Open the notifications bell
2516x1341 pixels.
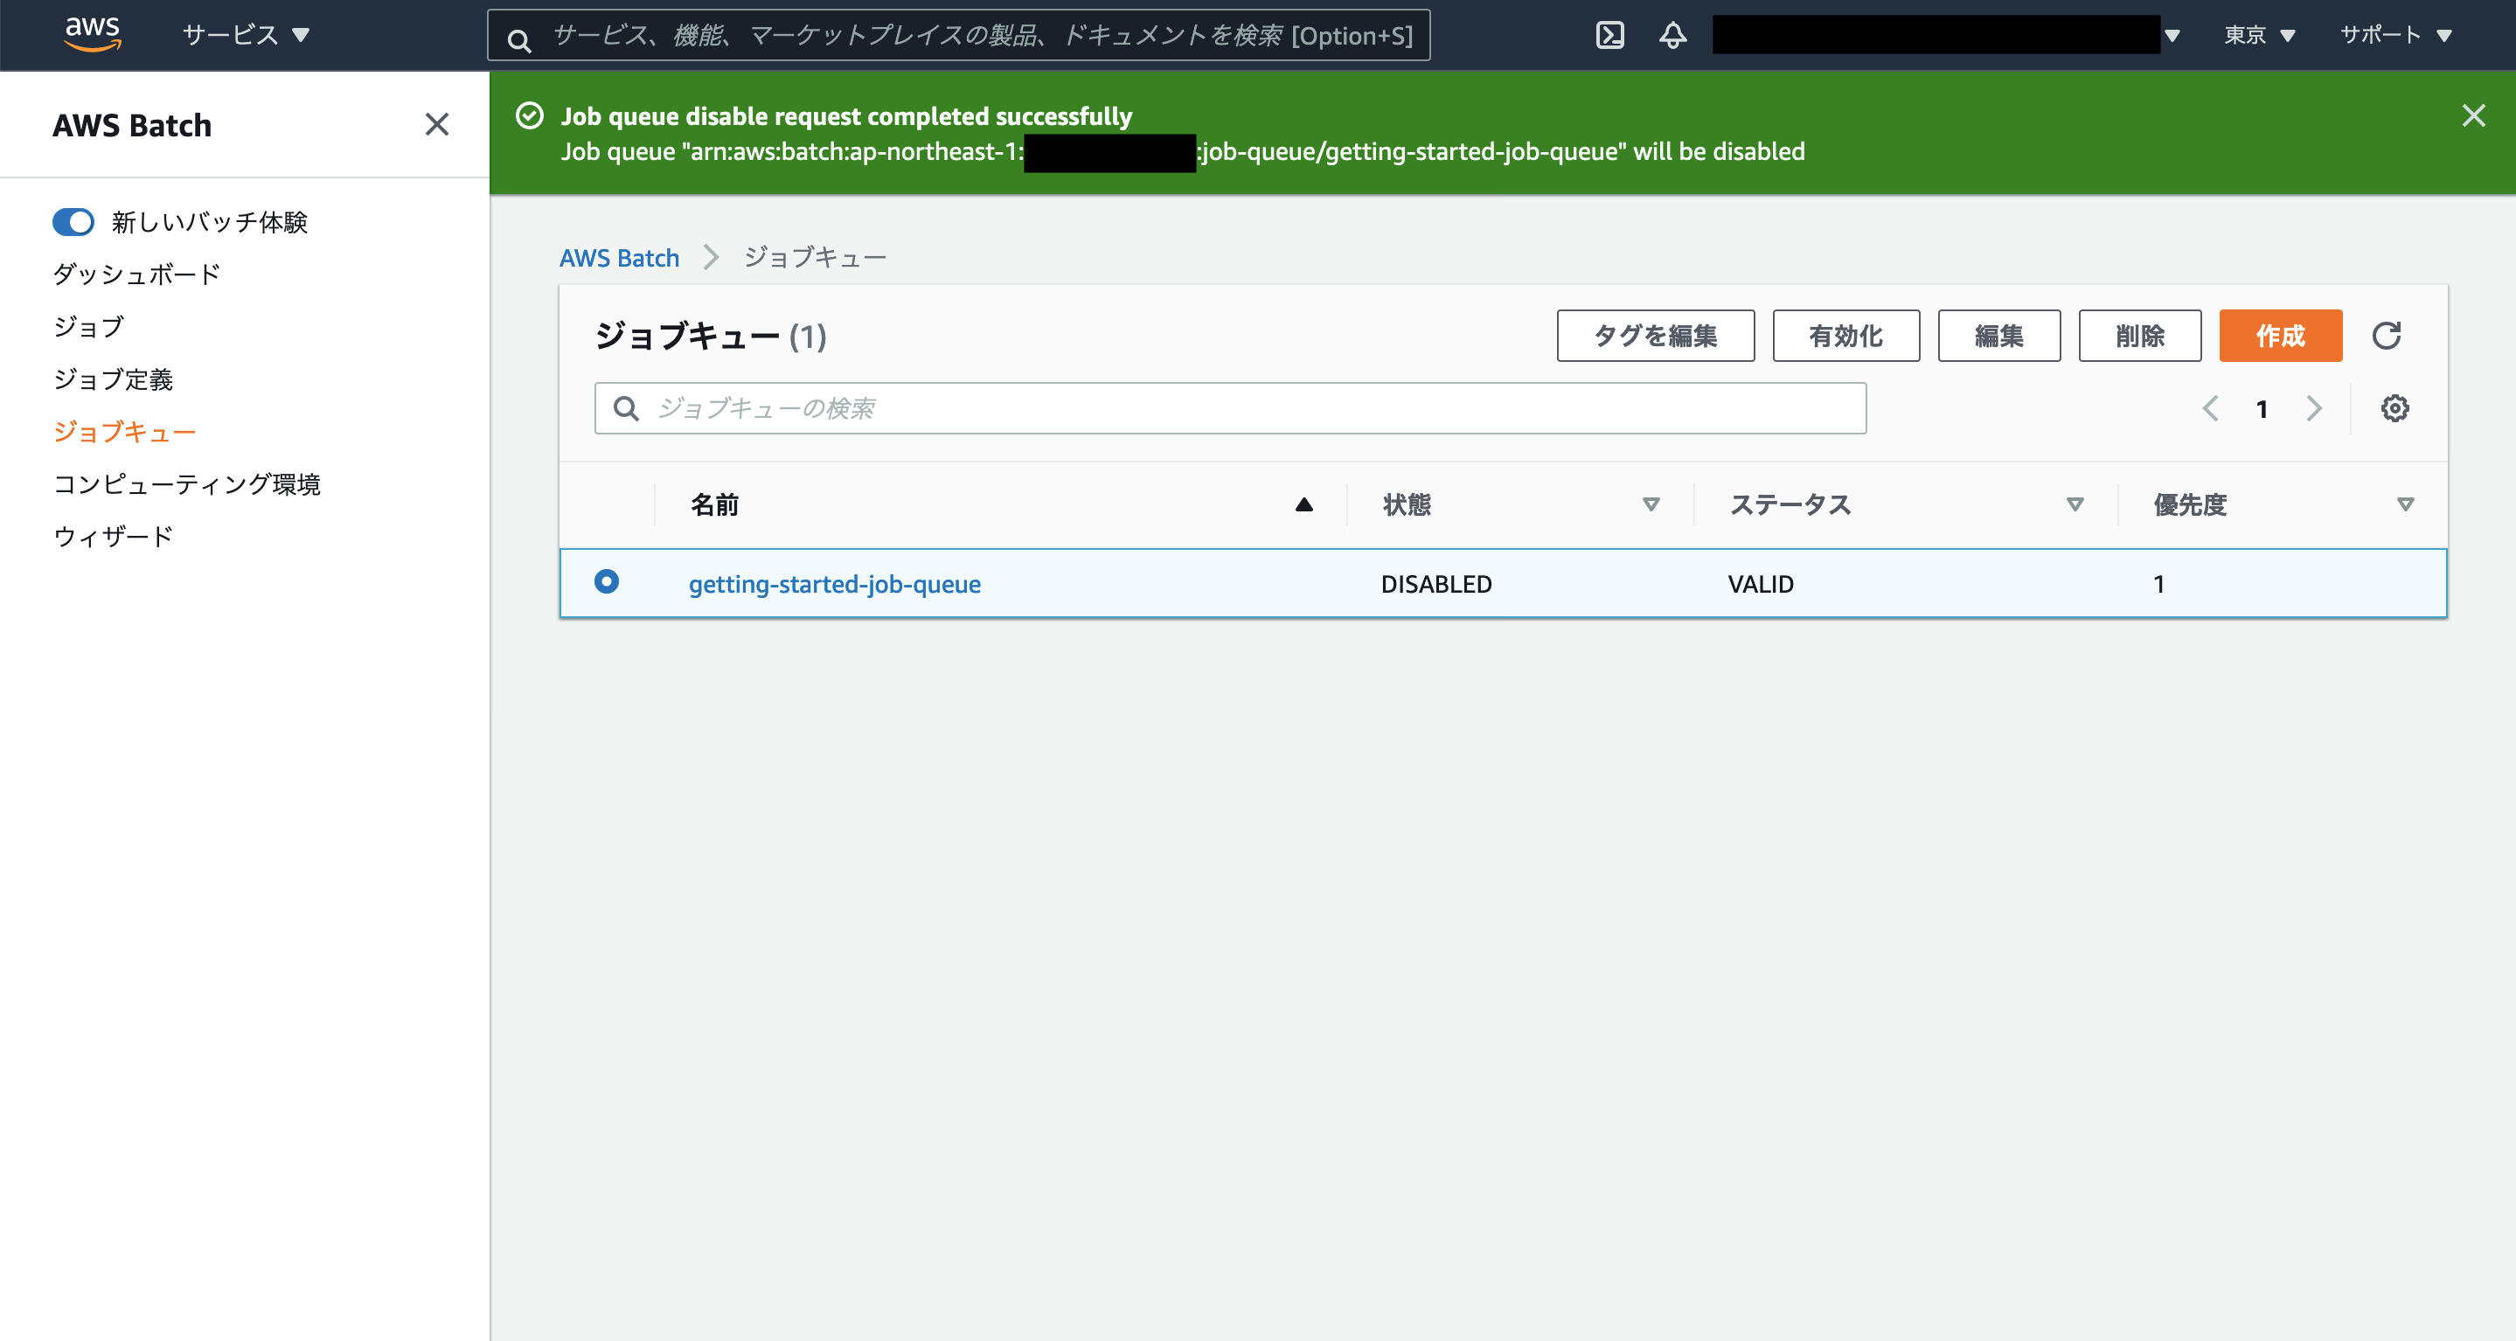click(x=1673, y=35)
